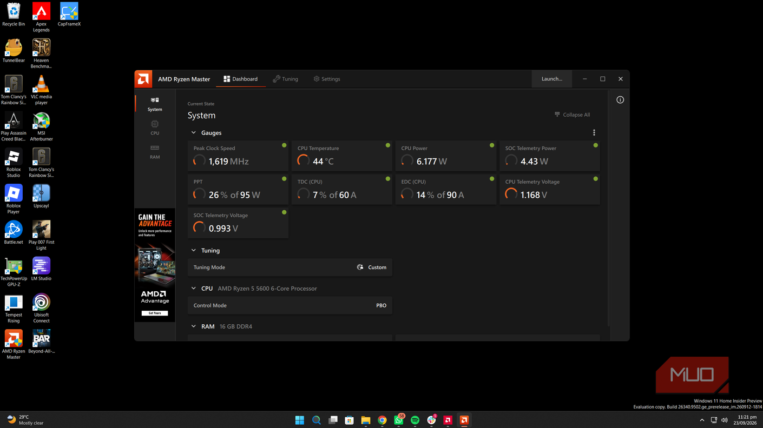Click the AMD logo in the title bar
Viewport: 763px width, 428px height.
[x=143, y=79]
